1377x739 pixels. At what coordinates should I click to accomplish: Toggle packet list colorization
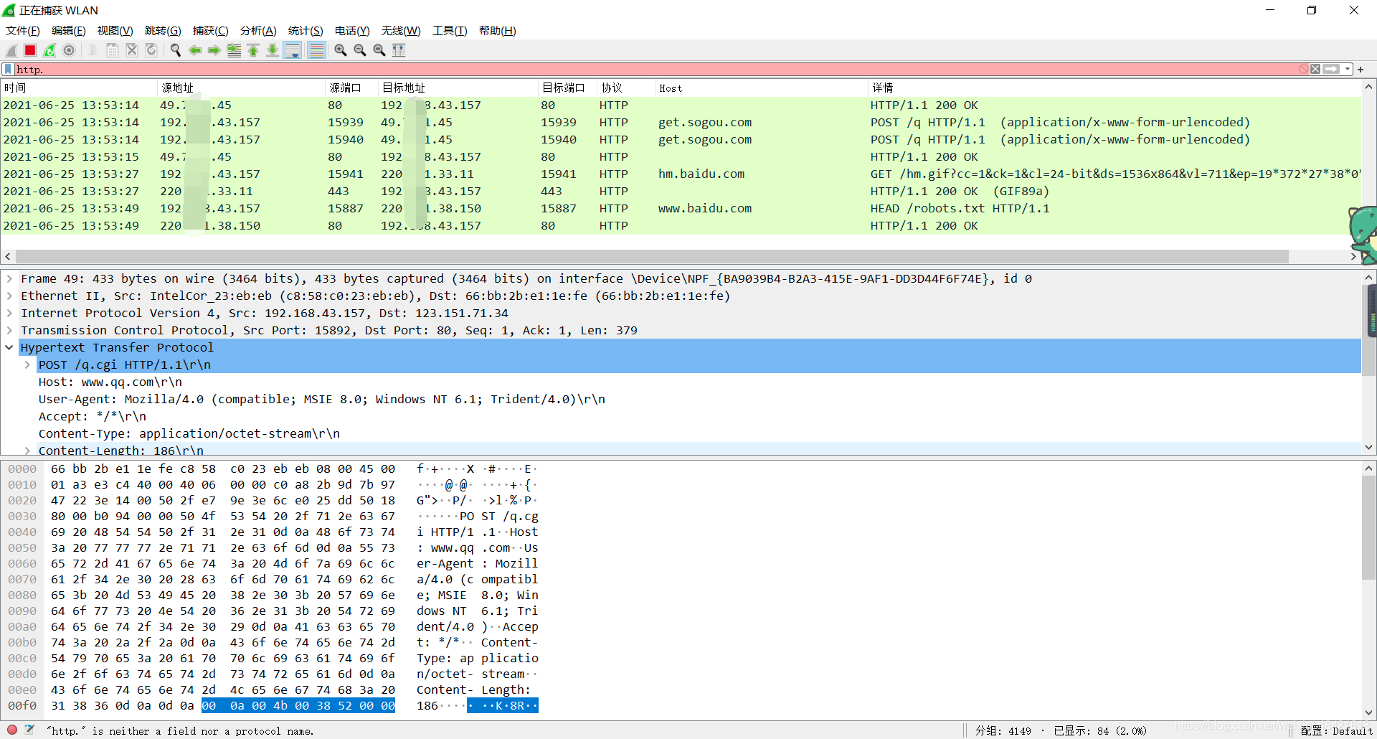[x=316, y=50]
